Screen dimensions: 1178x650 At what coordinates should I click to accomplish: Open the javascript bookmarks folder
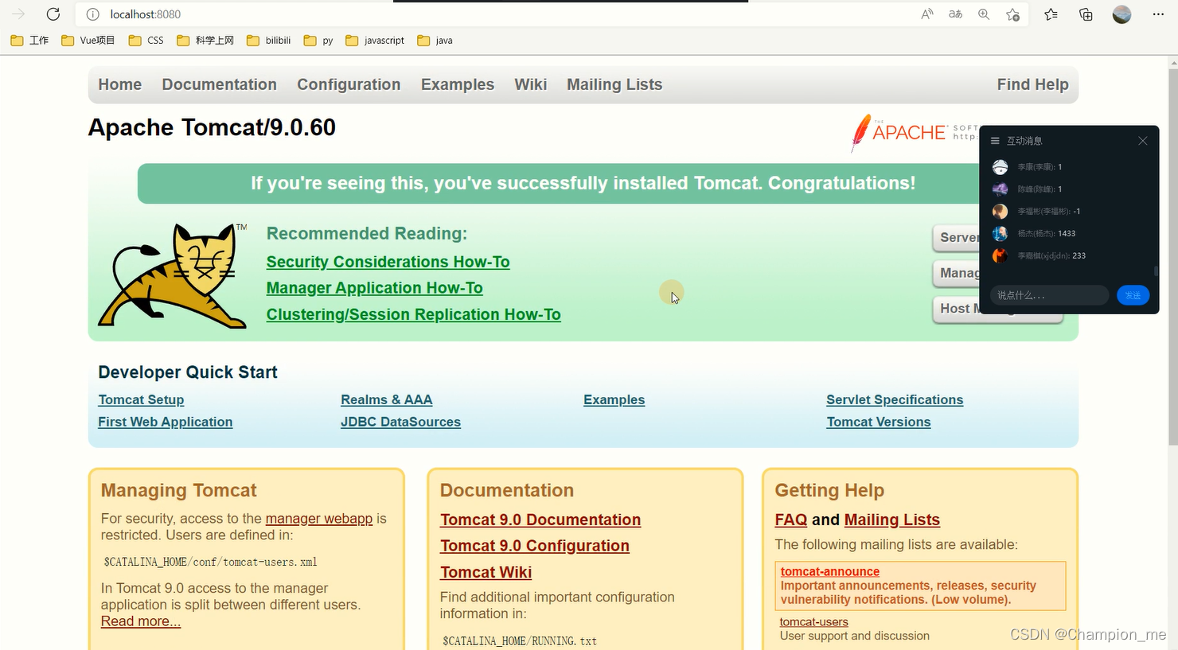(375, 41)
